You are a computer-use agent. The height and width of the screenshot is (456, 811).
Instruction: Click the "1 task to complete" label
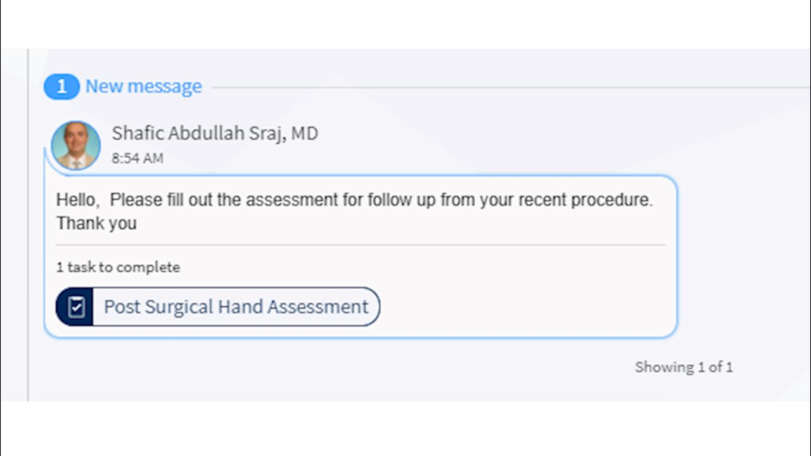click(118, 267)
